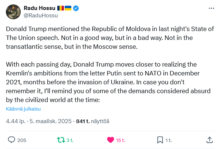Click the 15 t. likes count
Image resolution: width=221 pixels, height=149 pixels.
point(120,140)
